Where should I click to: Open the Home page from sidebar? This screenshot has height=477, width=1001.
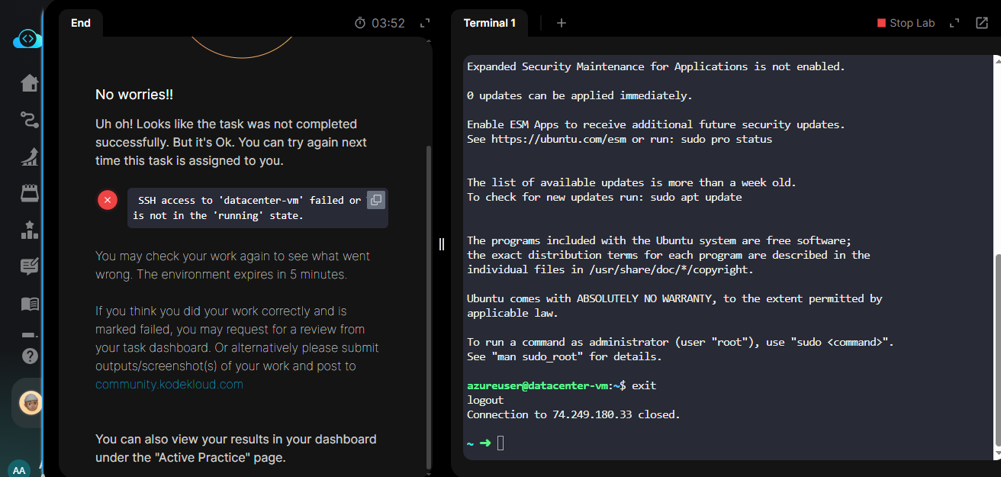[30, 82]
